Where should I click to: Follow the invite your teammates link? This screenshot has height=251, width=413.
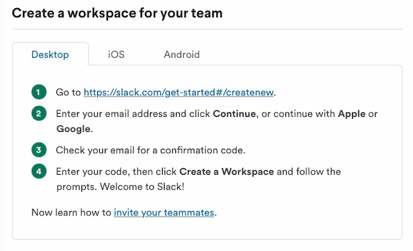point(164,212)
